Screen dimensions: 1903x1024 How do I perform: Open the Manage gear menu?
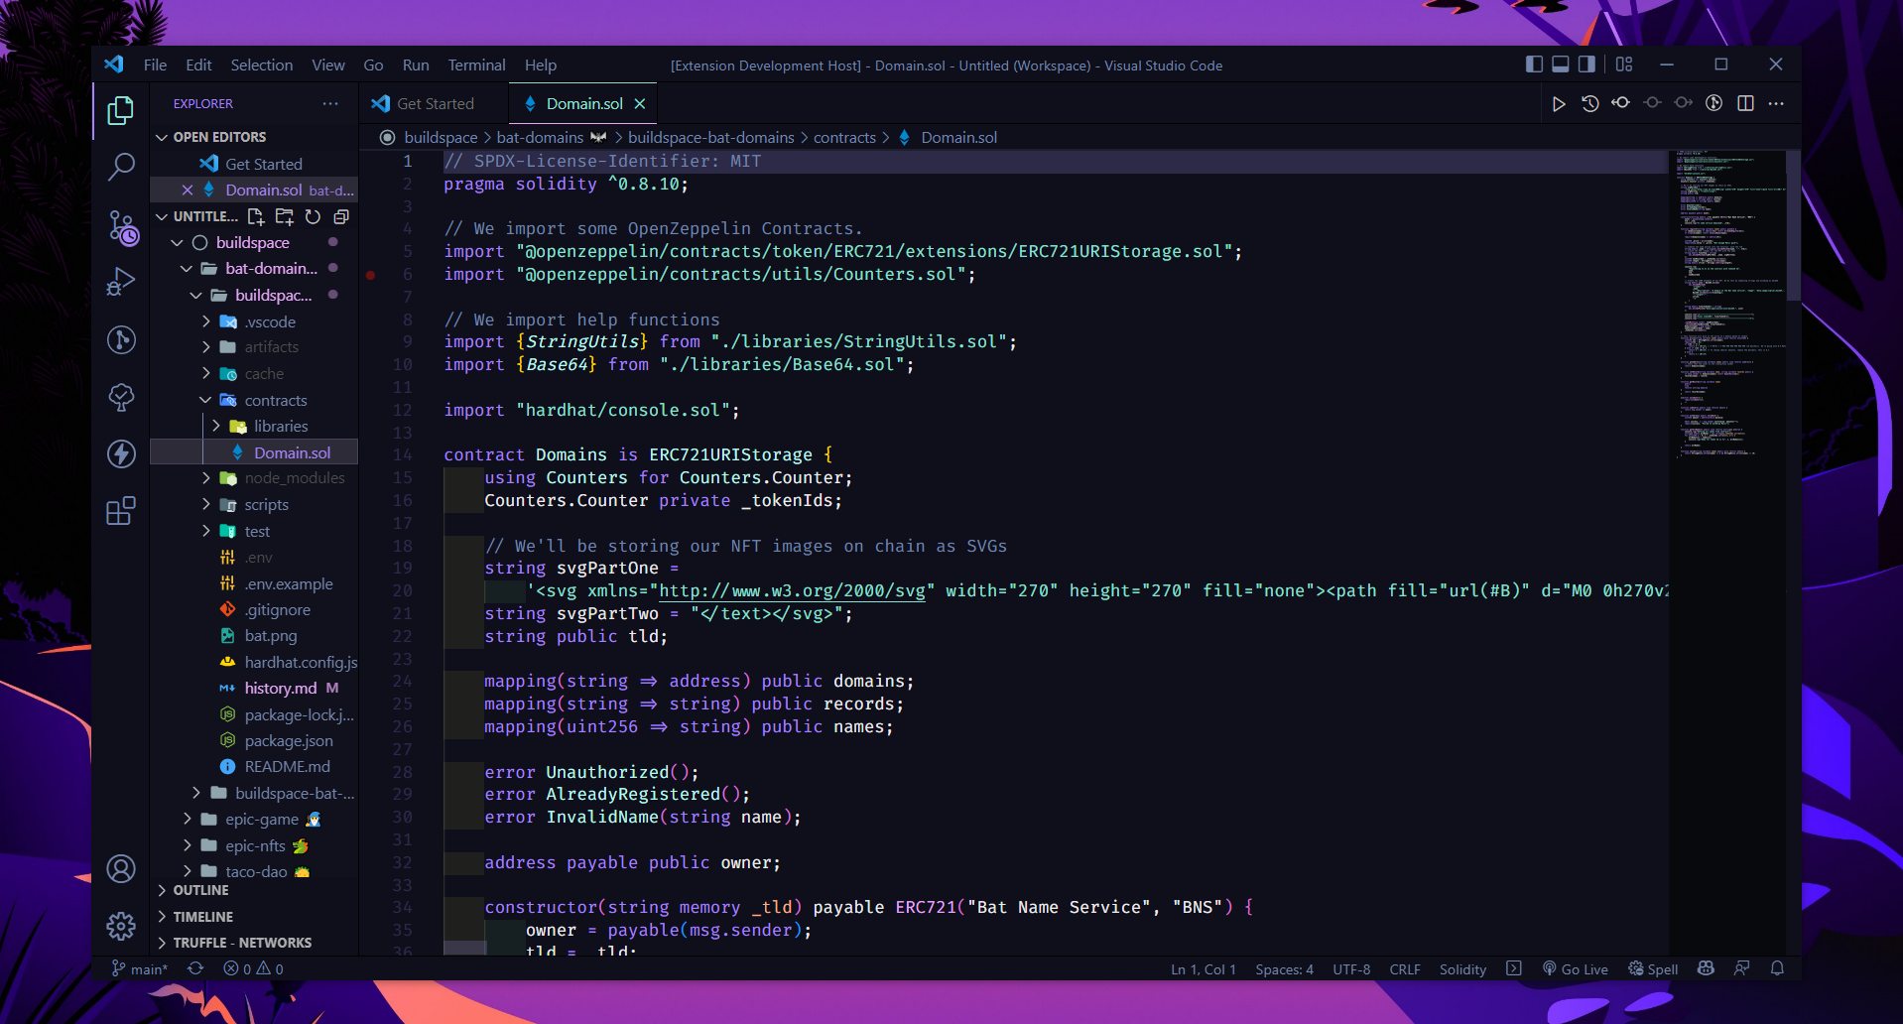121,926
